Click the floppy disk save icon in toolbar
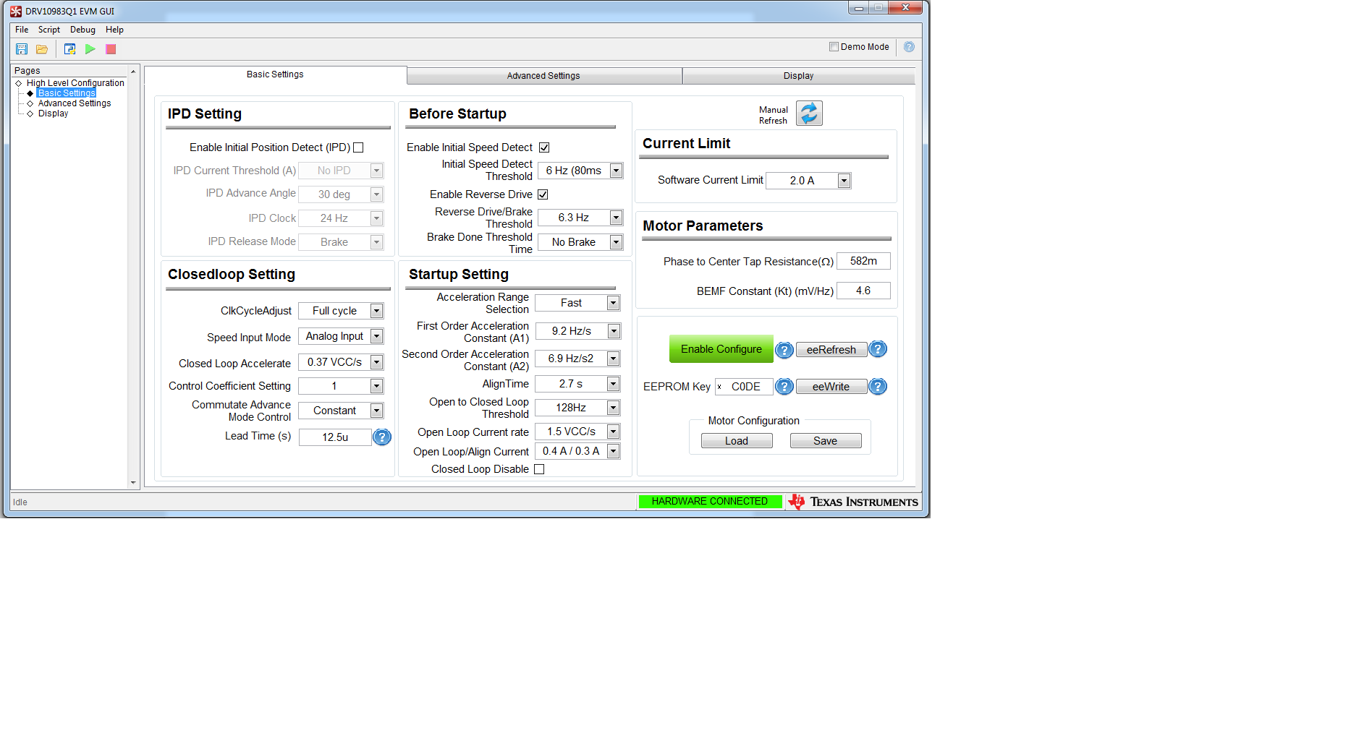The image size is (1359, 733). click(22, 49)
